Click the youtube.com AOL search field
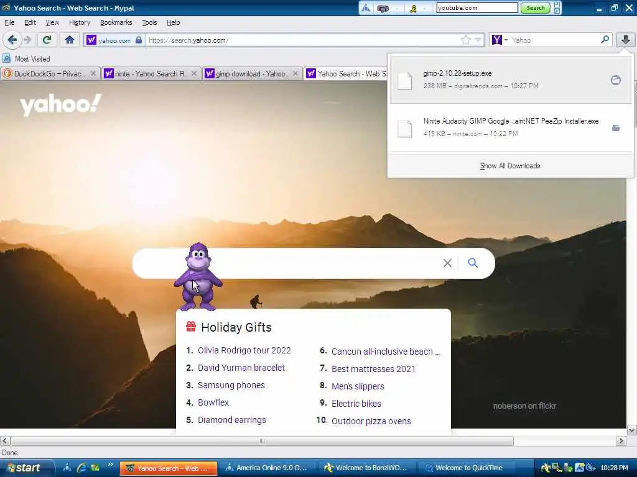This screenshot has height=477, width=637. click(477, 7)
